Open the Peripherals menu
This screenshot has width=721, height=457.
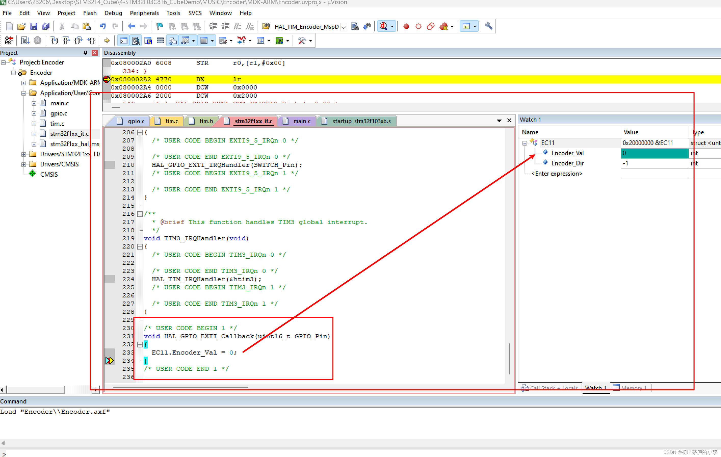(x=144, y=13)
